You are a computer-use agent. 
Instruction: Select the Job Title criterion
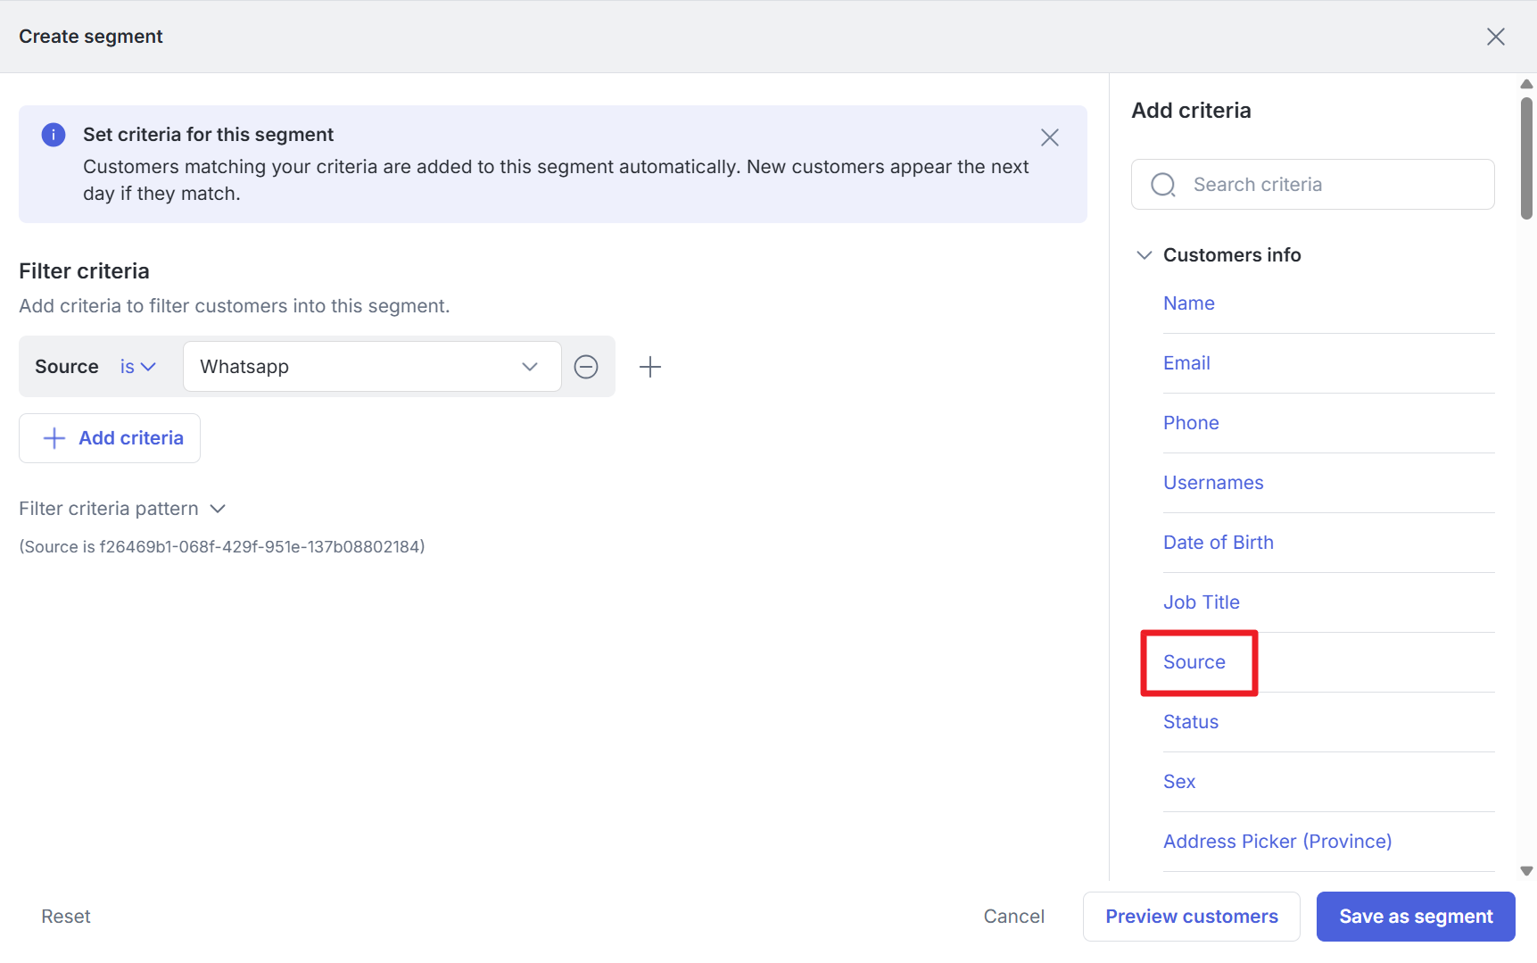point(1202,602)
